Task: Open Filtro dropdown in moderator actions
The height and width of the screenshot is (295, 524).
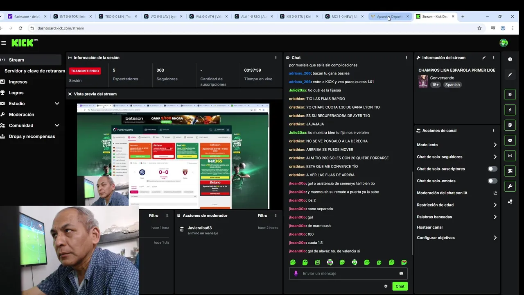Action: [262, 216]
